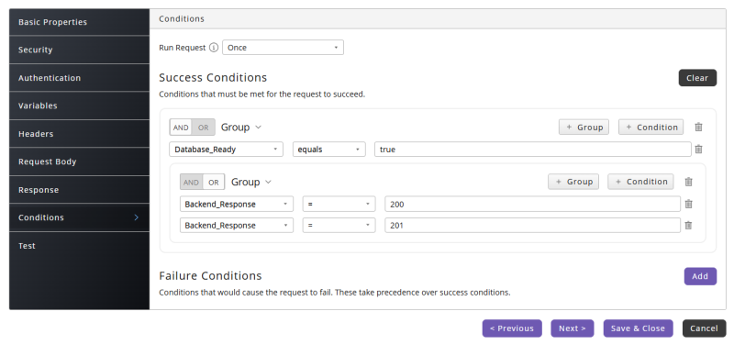The height and width of the screenshot is (345, 734).
Task: Set outer group logic to OR
Action: click(203, 128)
